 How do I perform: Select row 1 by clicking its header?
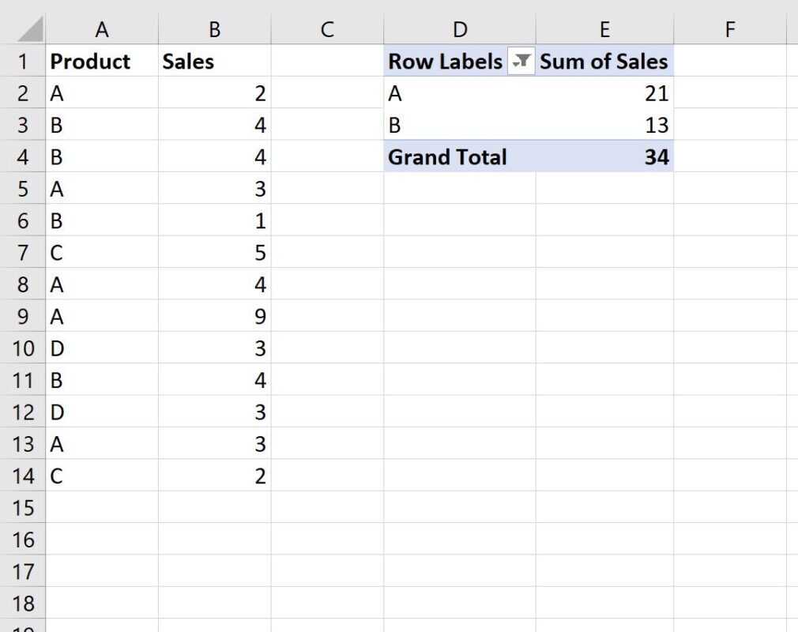click(24, 62)
